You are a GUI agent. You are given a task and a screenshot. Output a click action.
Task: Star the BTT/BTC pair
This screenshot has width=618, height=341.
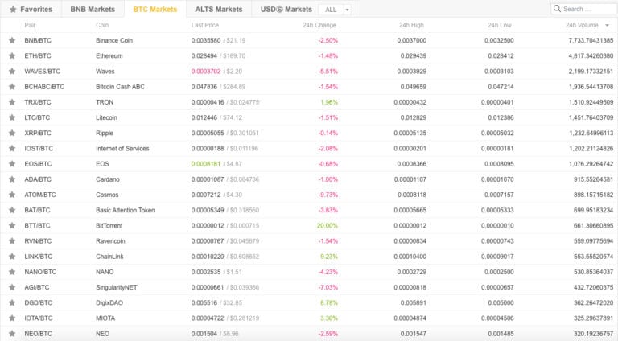(12, 226)
